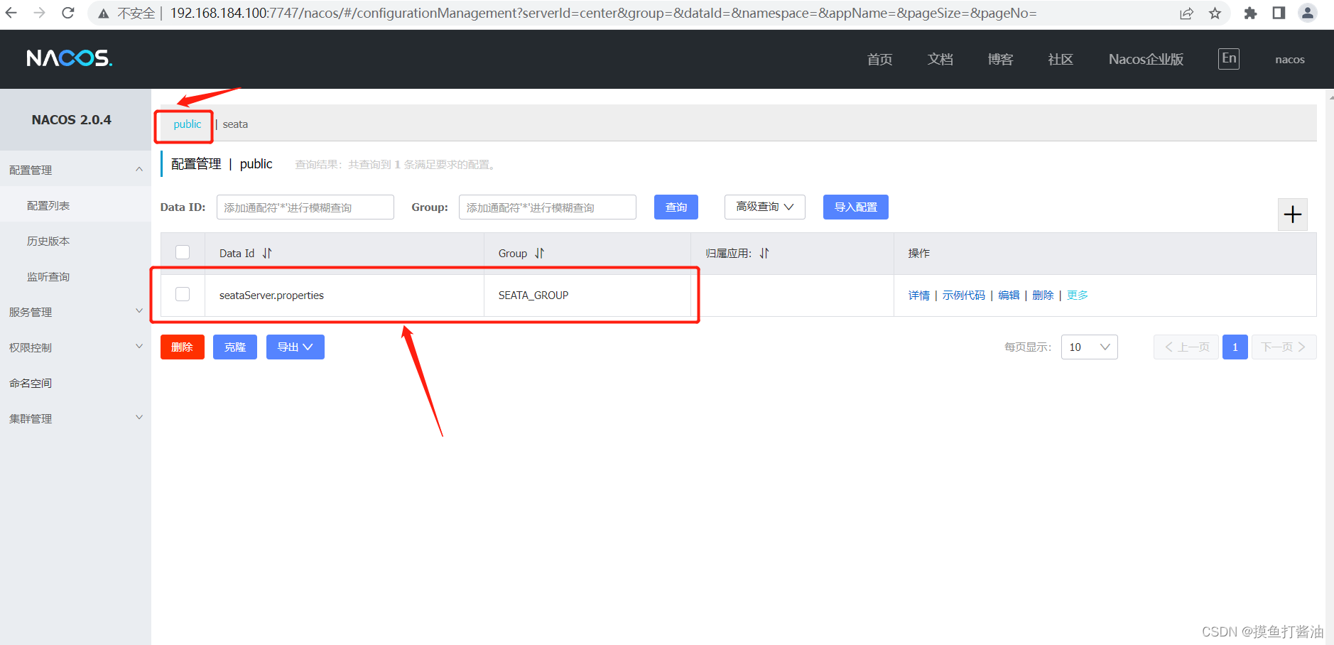Click the 下一页 next page button
This screenshot has height=645, width=1334.
(x=1284, y=347)
